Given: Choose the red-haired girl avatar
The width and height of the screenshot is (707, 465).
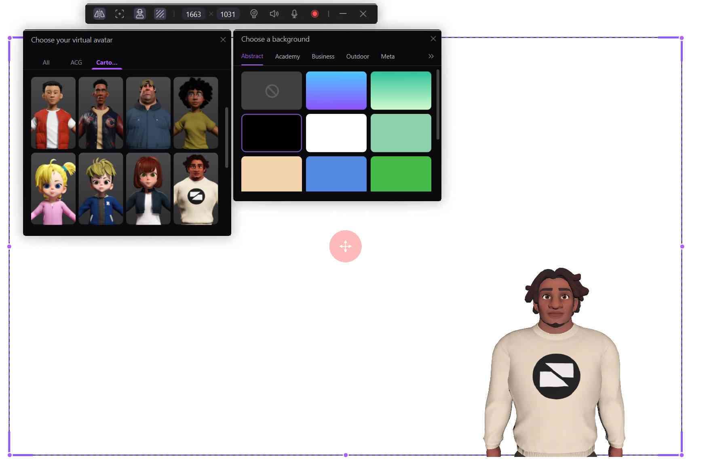Looking at the screenshot, I should click(148, 189).
